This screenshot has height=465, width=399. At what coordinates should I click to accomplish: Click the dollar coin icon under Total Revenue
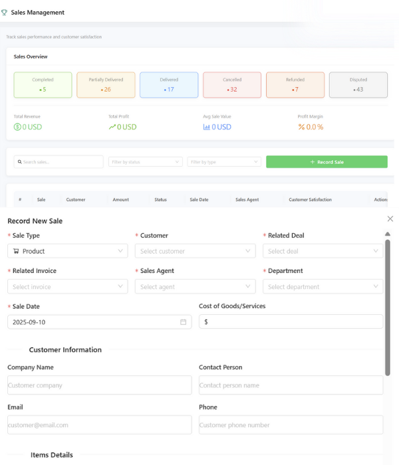coord(17,127)
